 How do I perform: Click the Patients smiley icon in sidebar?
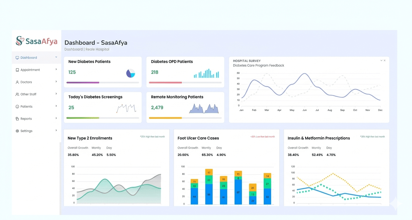17,107
